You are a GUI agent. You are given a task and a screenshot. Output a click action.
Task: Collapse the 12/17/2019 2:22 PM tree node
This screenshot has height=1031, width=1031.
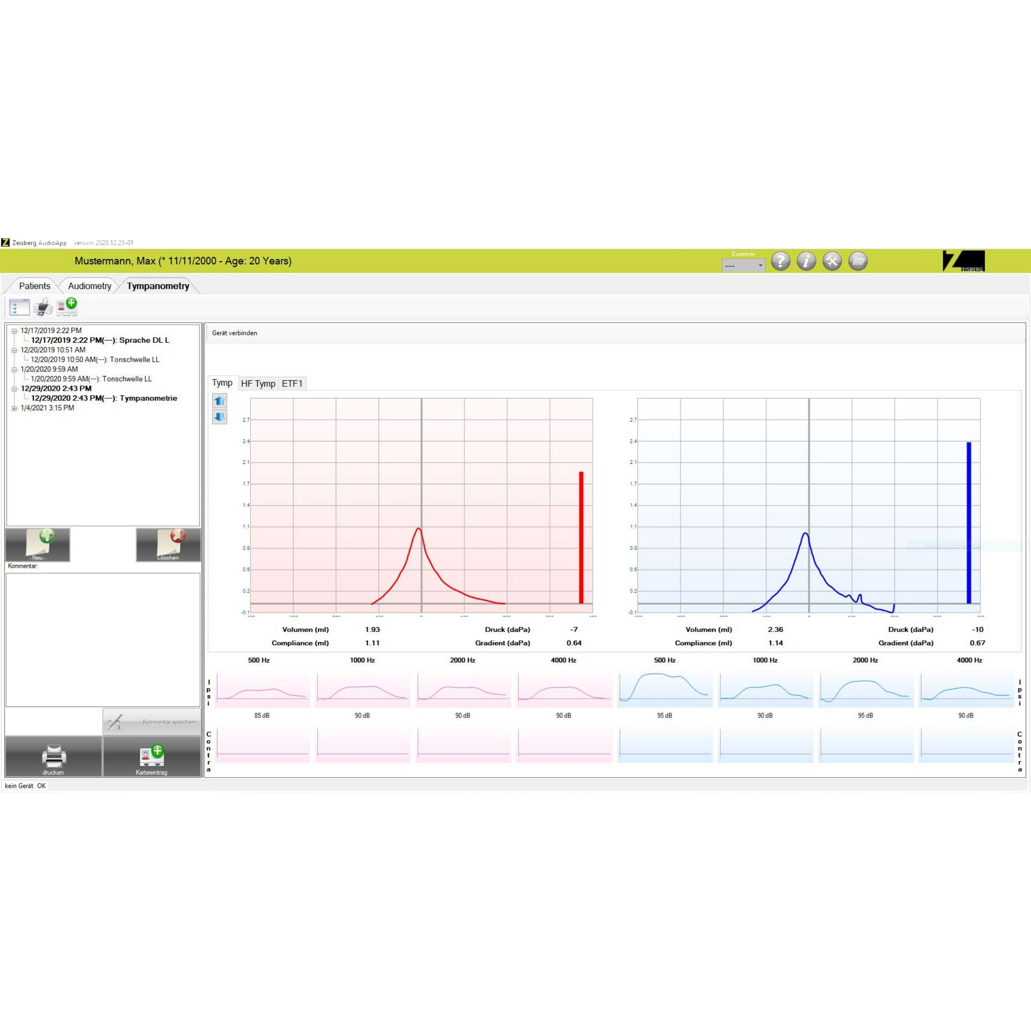(x=14, y=331)
